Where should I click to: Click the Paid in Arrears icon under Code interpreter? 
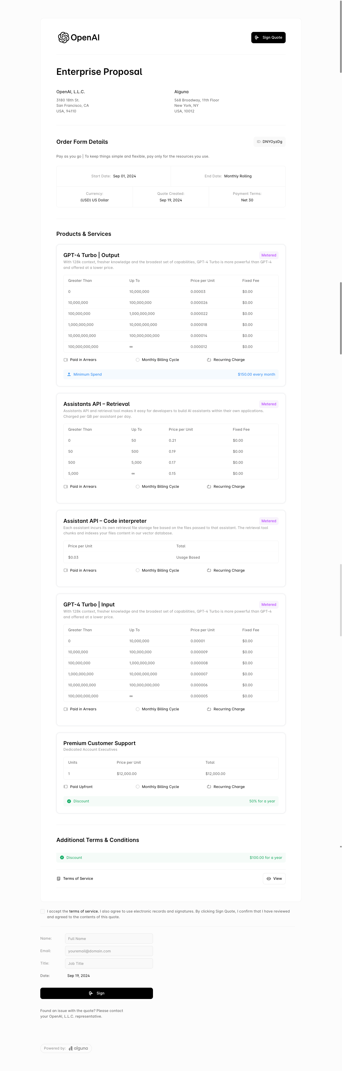point(65,571)
